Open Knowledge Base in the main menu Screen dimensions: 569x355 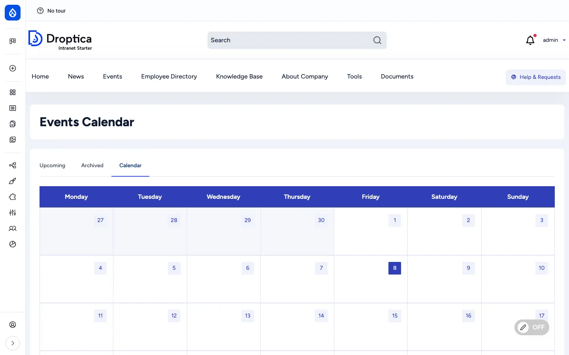tap(239, 77)
